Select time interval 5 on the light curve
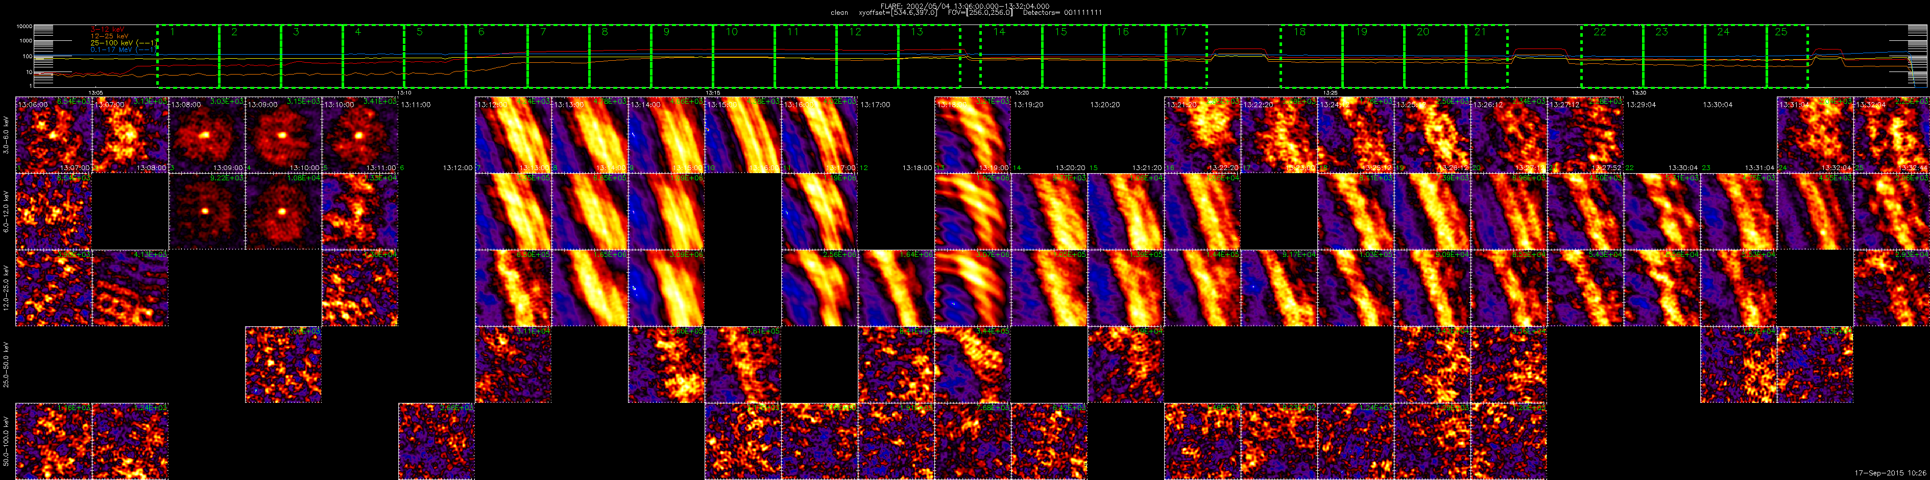 (x=435, y=56)
